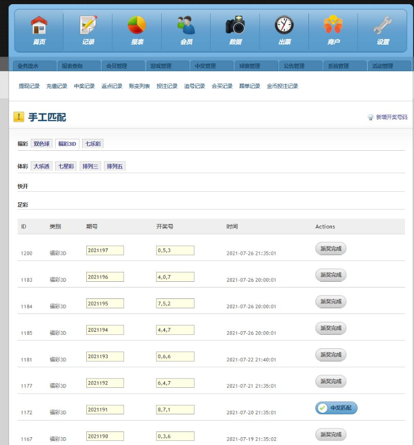The height and width of the screenshot is (445, 414).
Task: Open the 报表 pie chart icon
Action: click(137, 30)
